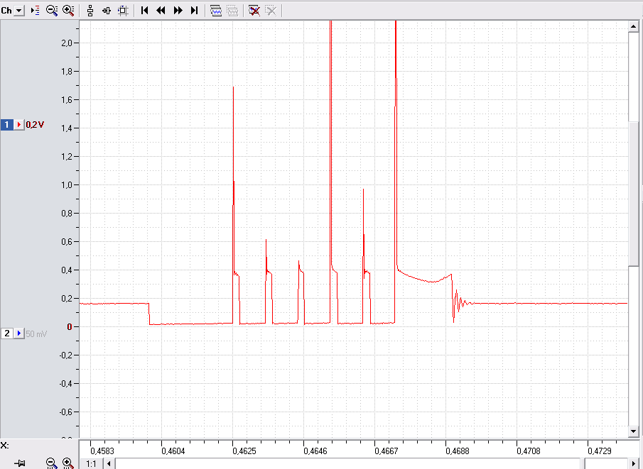
Task: Open the Ch channel dropdown
Action: (19, 11)
